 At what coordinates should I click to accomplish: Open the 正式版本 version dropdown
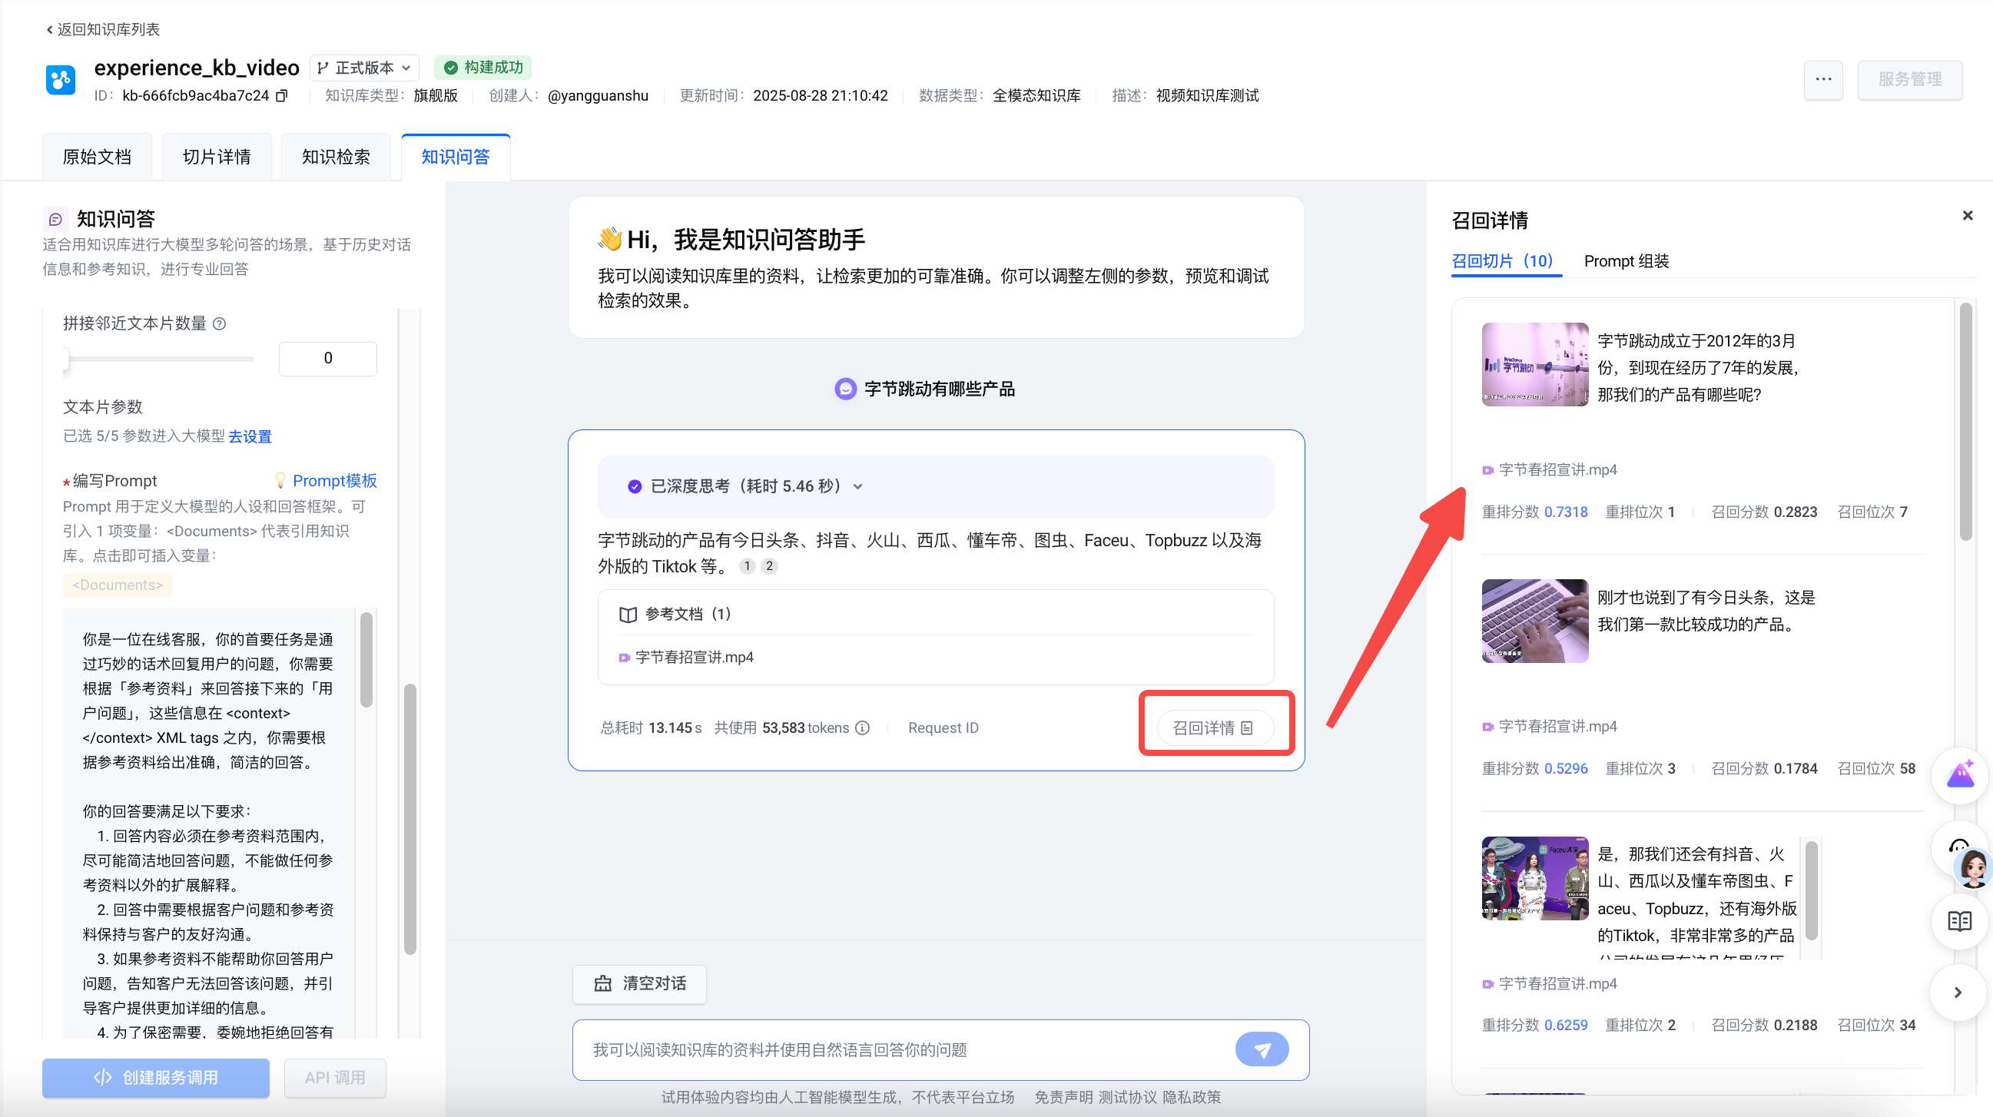[364, 68]
